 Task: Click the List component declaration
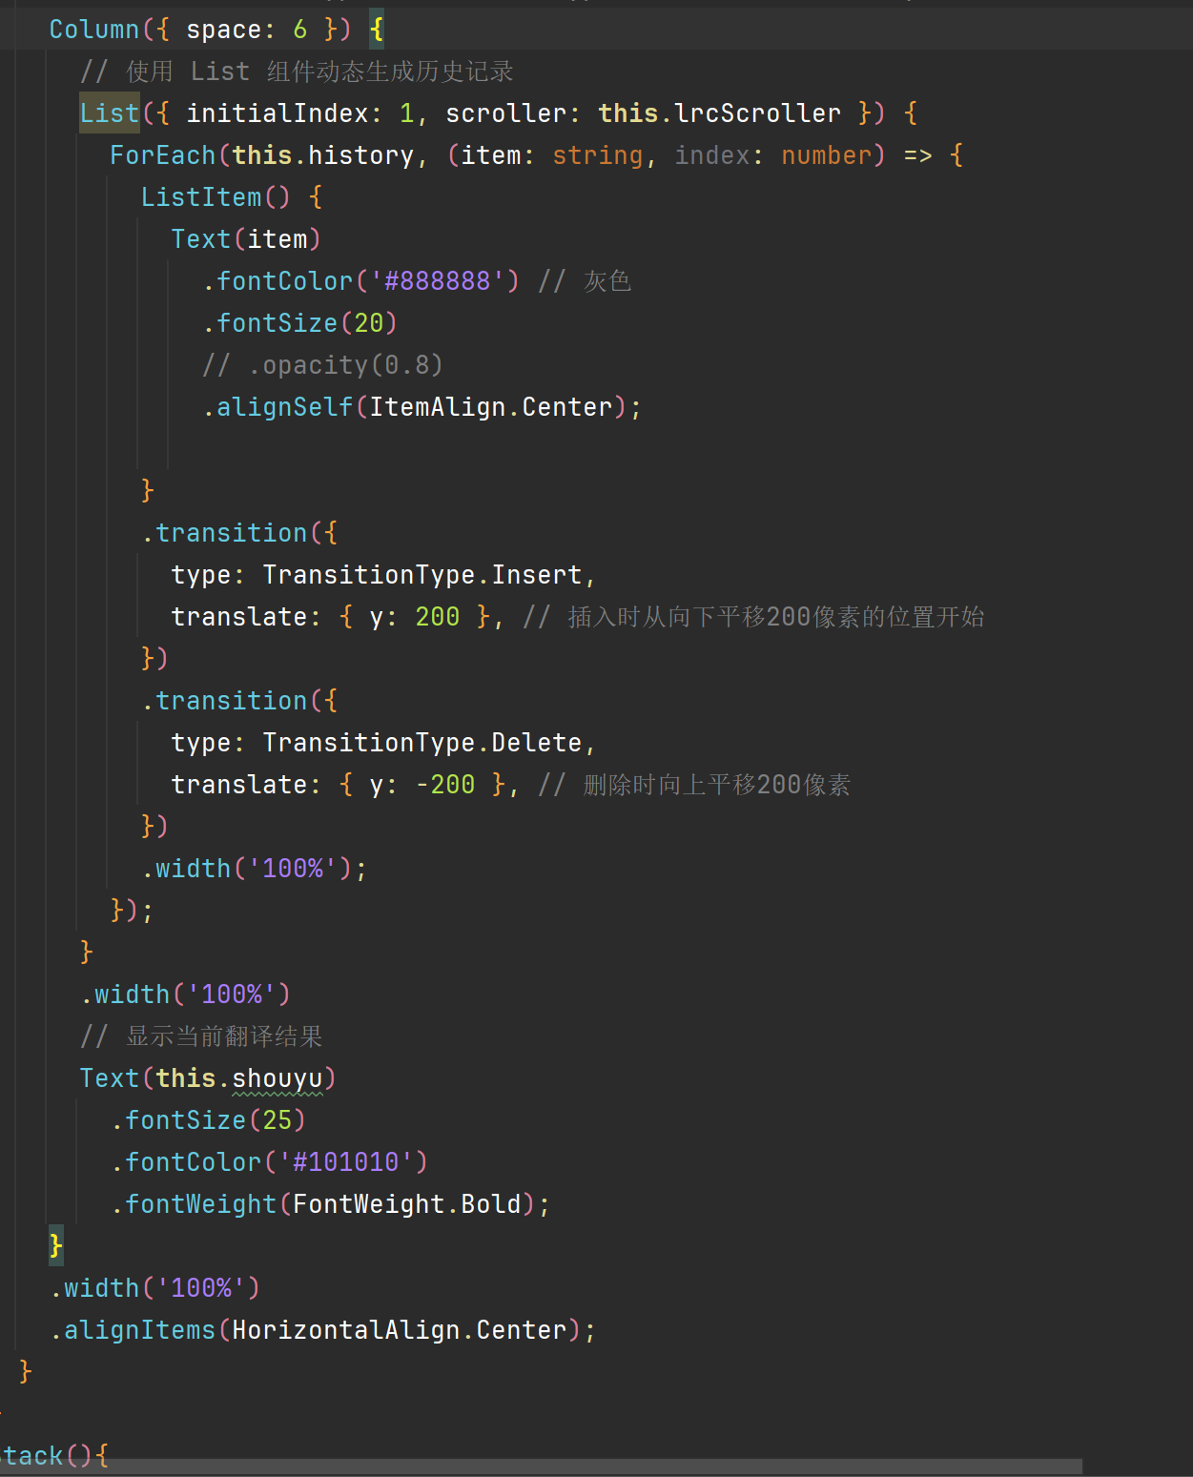tap(108, 113)
